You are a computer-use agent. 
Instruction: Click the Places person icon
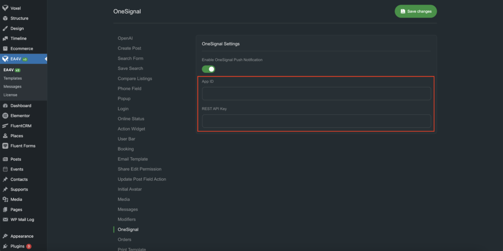pyautogui.click(x=5, y=136)
